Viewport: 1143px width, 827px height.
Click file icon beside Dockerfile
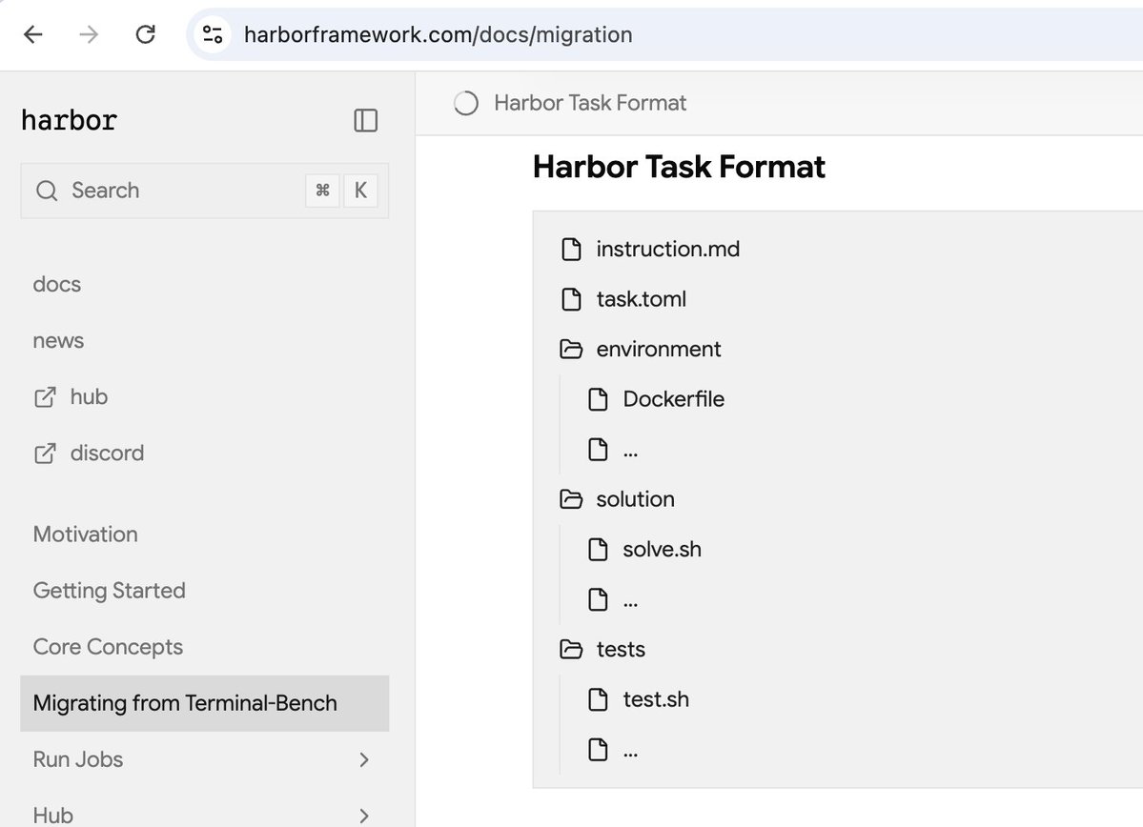(598, 399)
